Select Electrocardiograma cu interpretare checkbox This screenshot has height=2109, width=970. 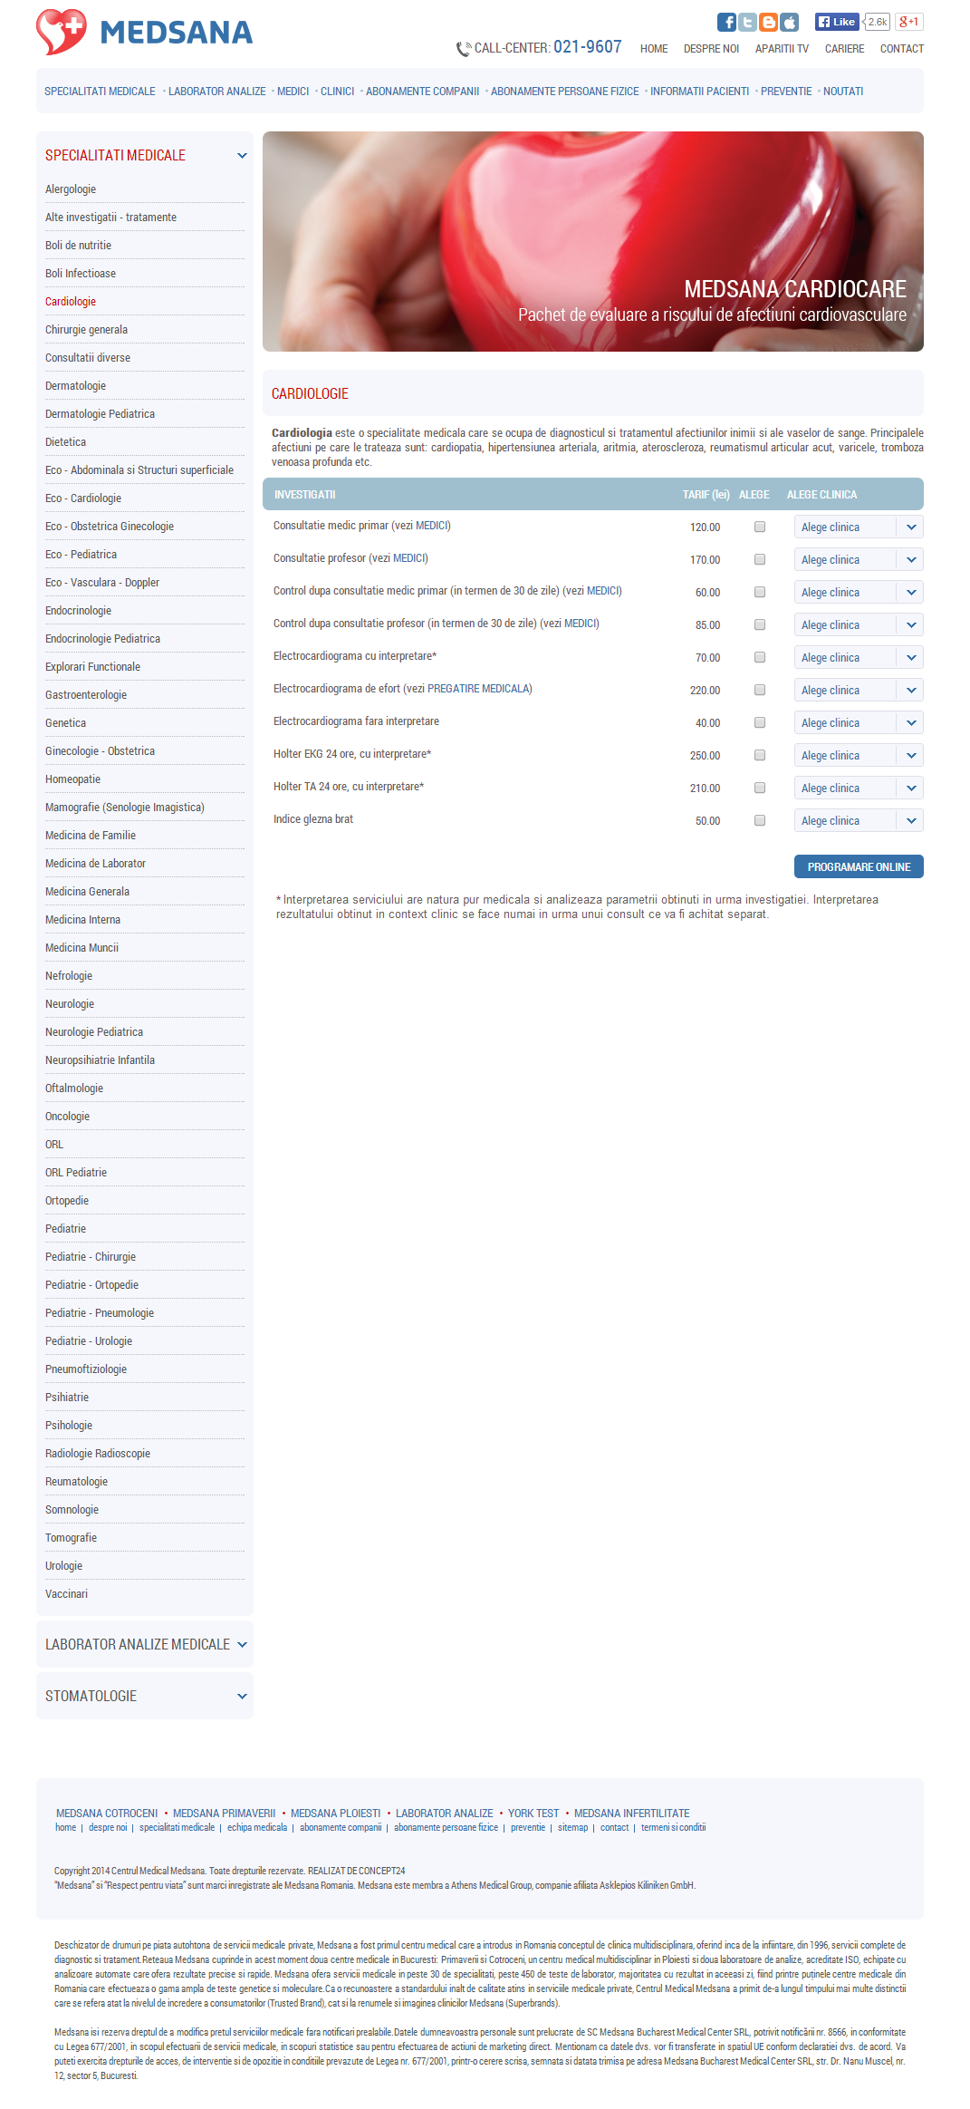(x=760, y=657)
